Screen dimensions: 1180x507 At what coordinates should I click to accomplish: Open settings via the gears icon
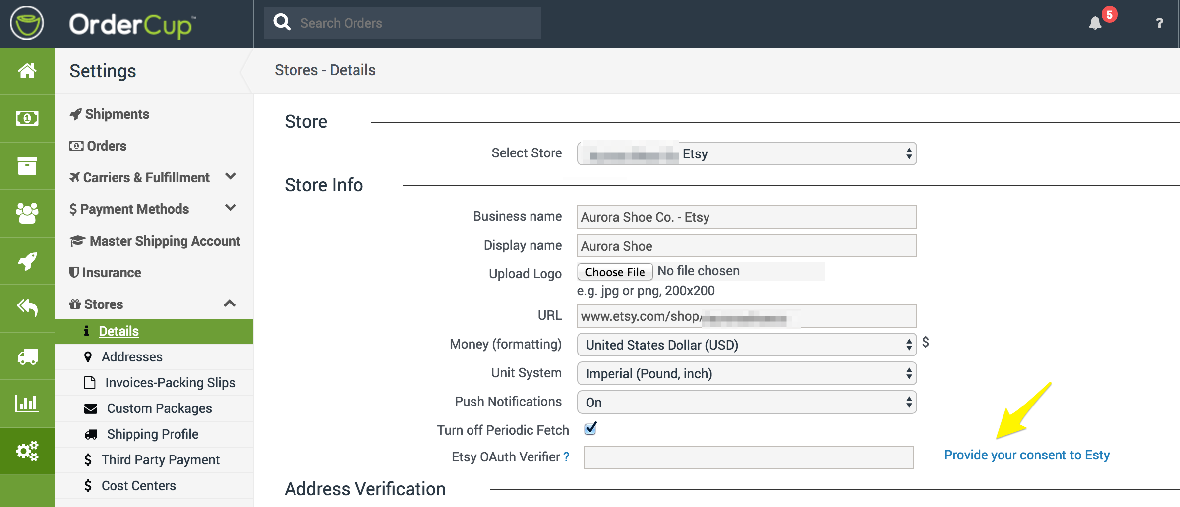coord(27,451)
